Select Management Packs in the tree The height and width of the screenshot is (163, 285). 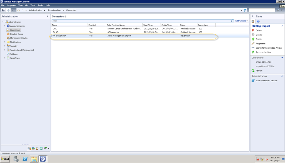coord(19,38)
